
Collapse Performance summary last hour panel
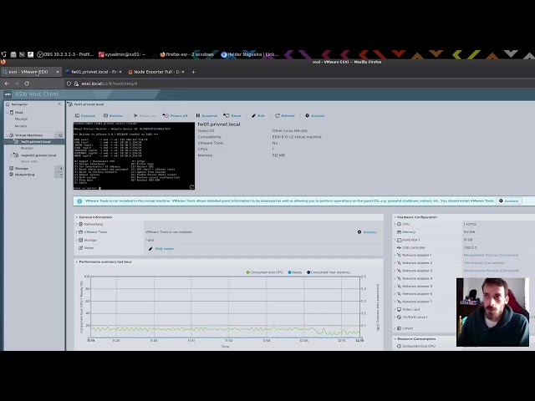pos(77,261)
